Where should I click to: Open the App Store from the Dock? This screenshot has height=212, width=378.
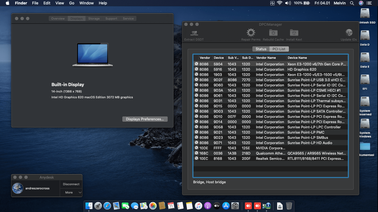pyautogui.click(x=226, y=206)
